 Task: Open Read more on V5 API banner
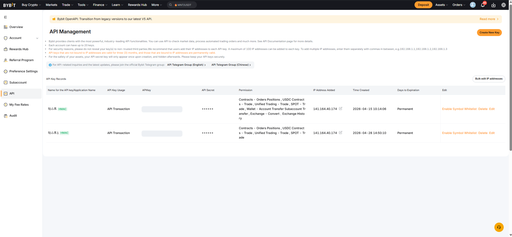point(489,19)
